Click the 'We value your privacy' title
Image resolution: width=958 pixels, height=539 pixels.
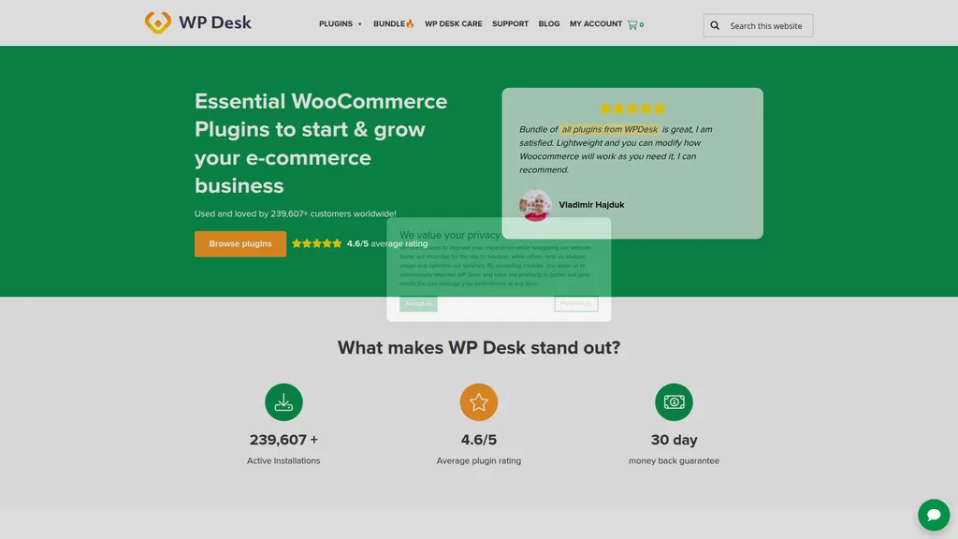click(x=450, y=235)
